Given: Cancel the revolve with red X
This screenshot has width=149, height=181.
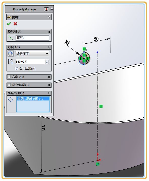Looking at the screenshot, I should click(x=15, y=24).
